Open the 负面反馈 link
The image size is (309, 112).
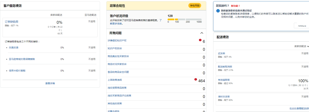14,48
